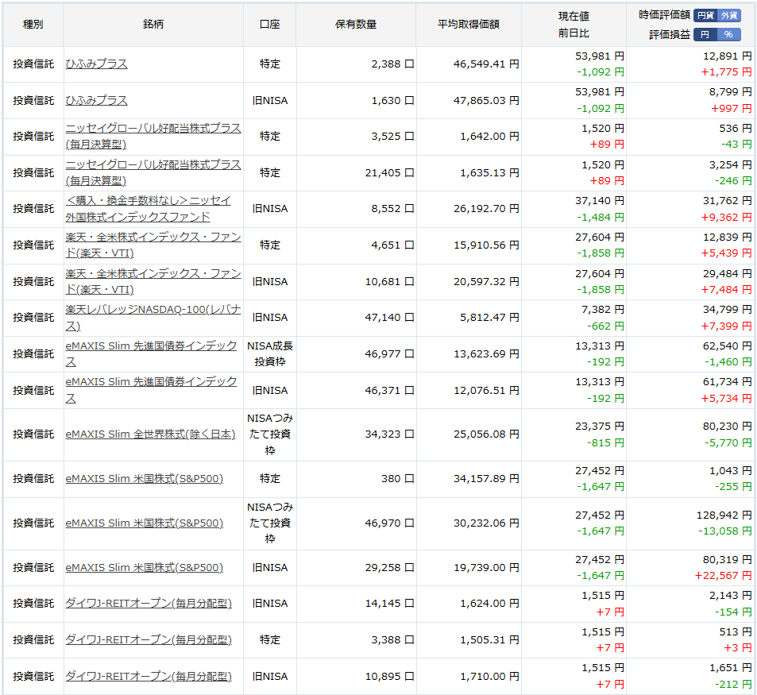
Task: Open 楽天レバレッジNASDAQ-100(レバナス) link
Action: [153, 318]
